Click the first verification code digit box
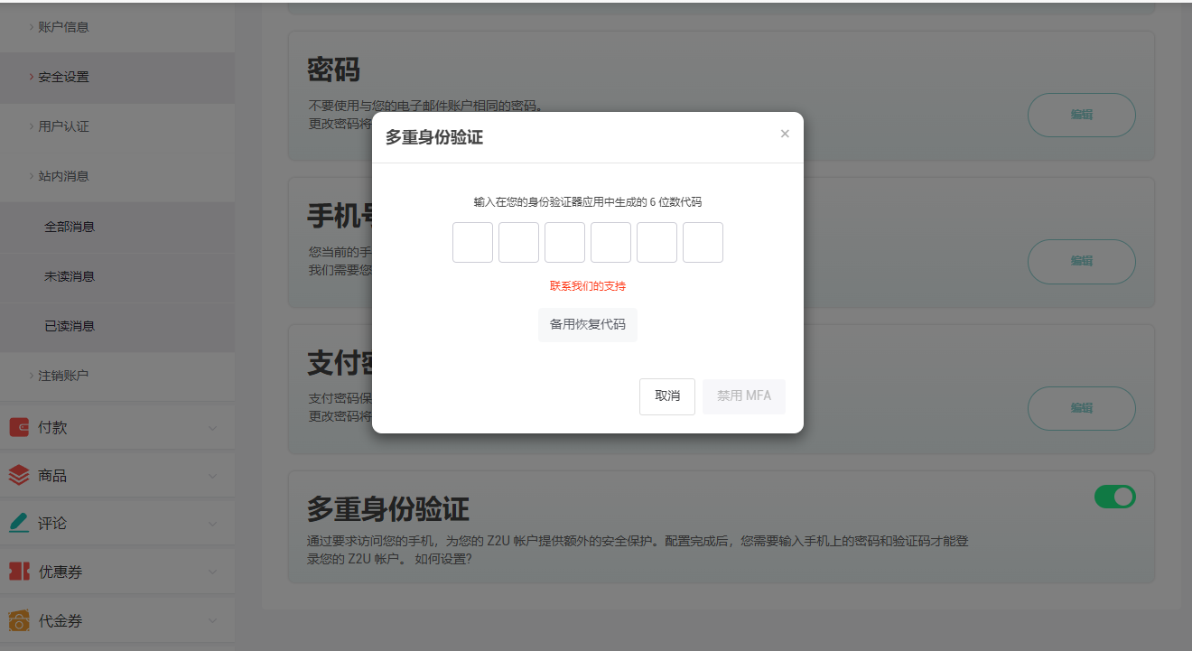Viewport: 1192px width, 651px height. [x=472, y=243]
